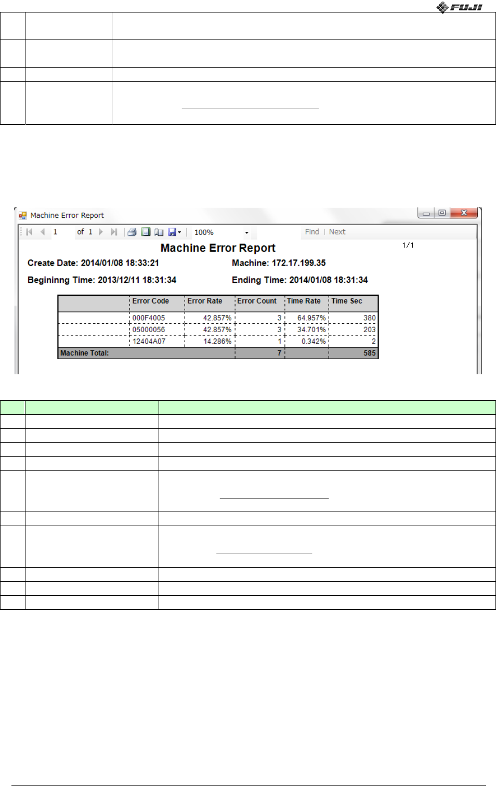Screen dimensions: 496x786
Task: Toggle print layout view
Action: pyautogui.click(x=146, y=232)
